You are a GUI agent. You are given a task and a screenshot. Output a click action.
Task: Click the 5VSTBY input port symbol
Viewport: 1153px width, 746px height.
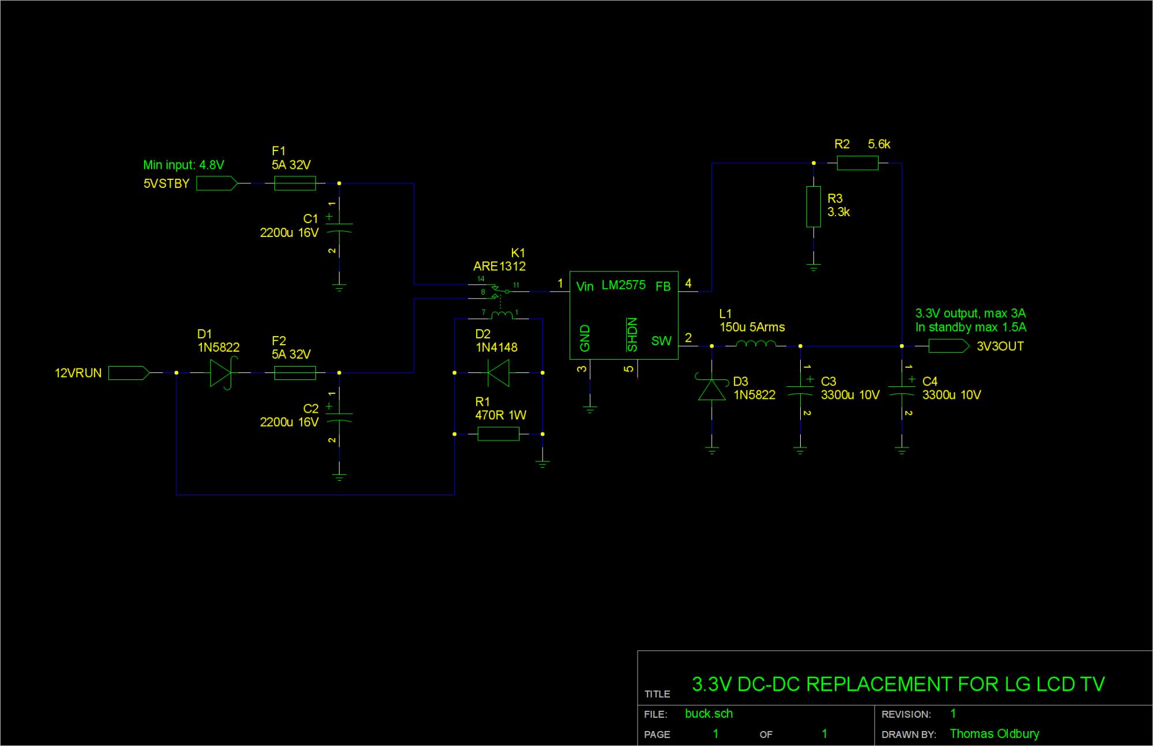point(217,183)
